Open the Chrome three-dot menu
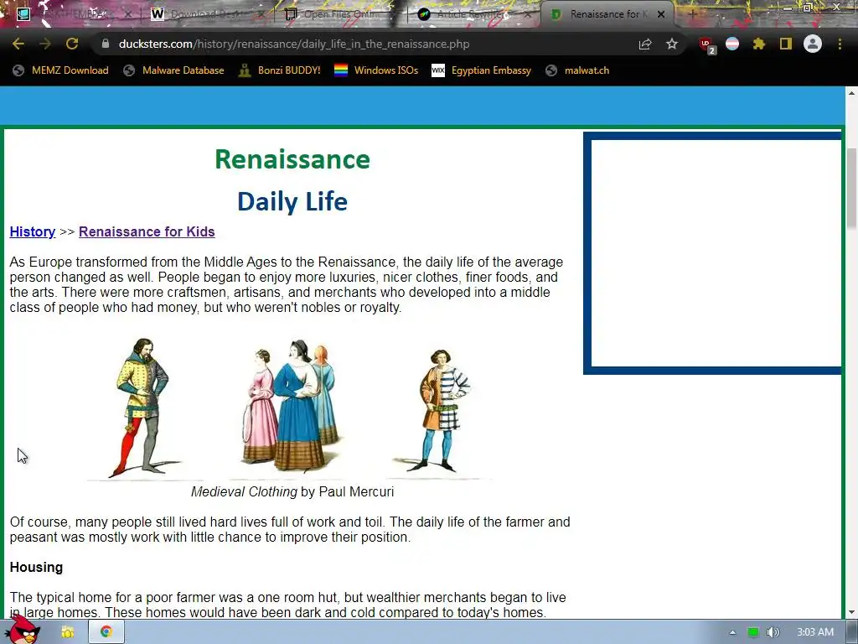 [840, 44]
